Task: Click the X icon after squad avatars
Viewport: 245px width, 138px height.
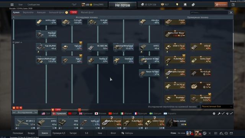Action: (x=210, y=133)
